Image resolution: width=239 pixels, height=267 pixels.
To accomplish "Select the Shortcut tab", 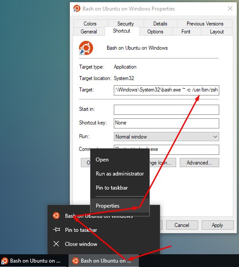I will point(122,31).
